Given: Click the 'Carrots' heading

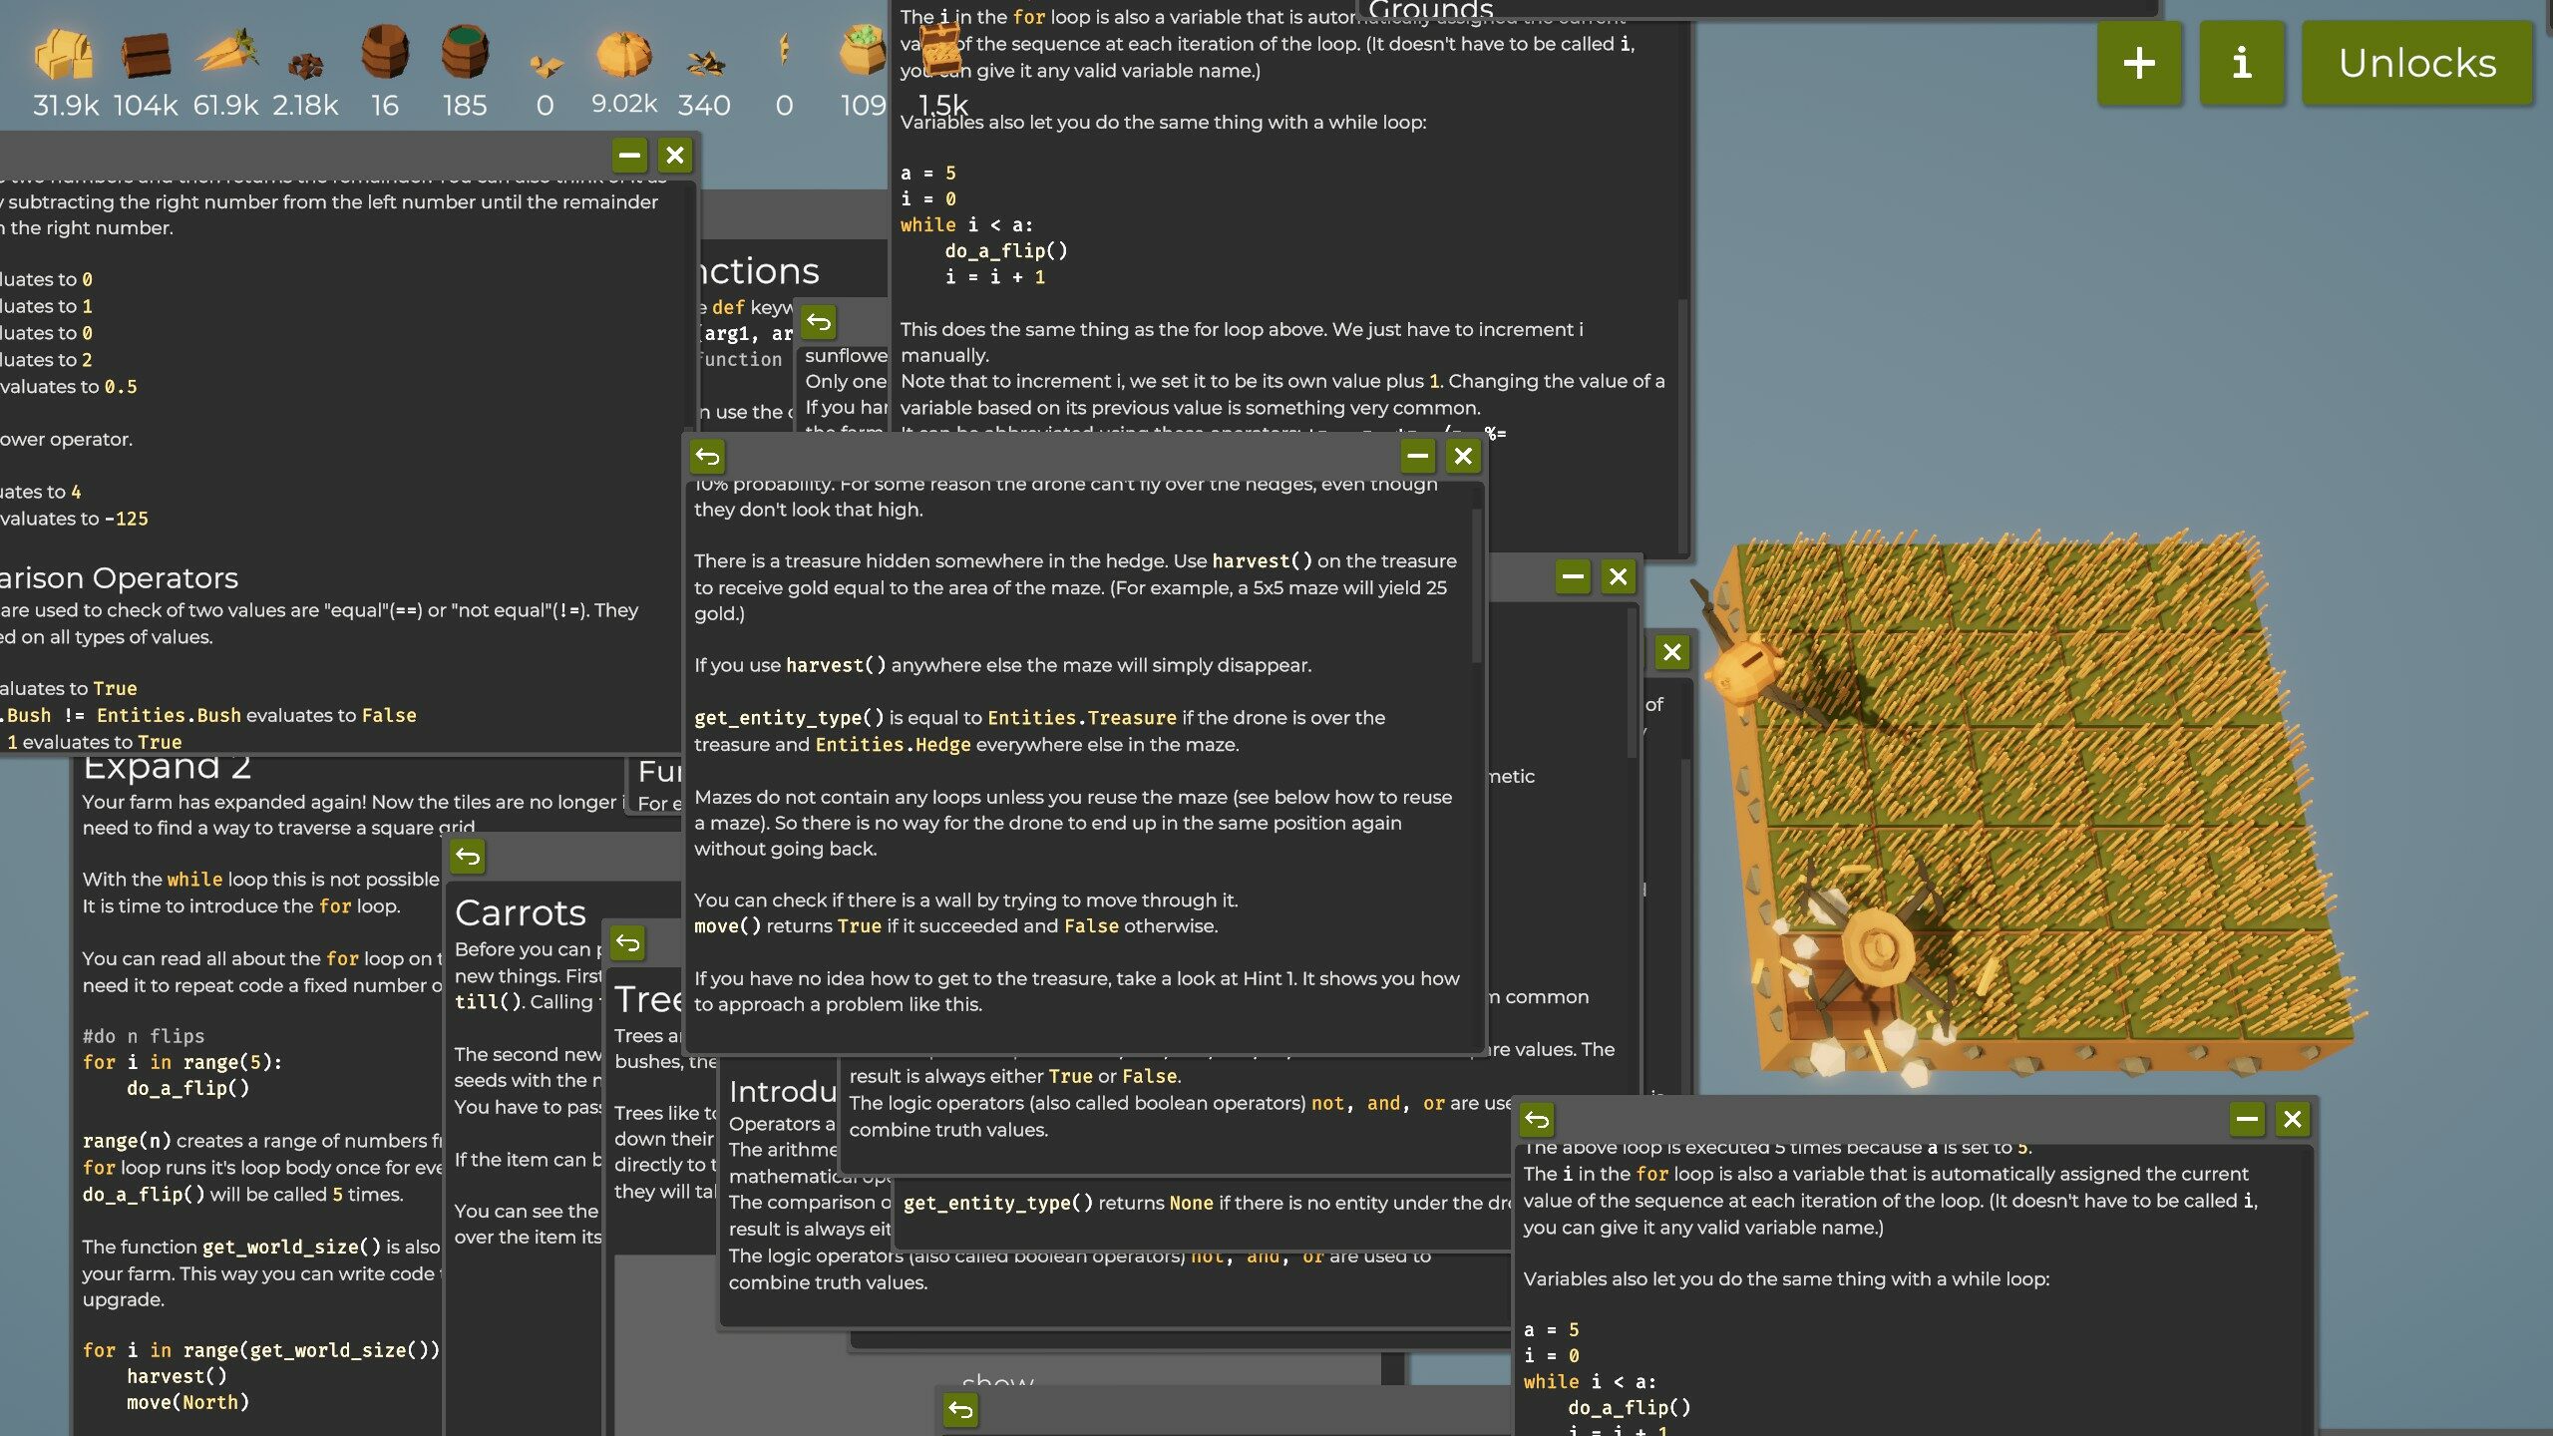Looking at the screenshot, I should (521, 912).
